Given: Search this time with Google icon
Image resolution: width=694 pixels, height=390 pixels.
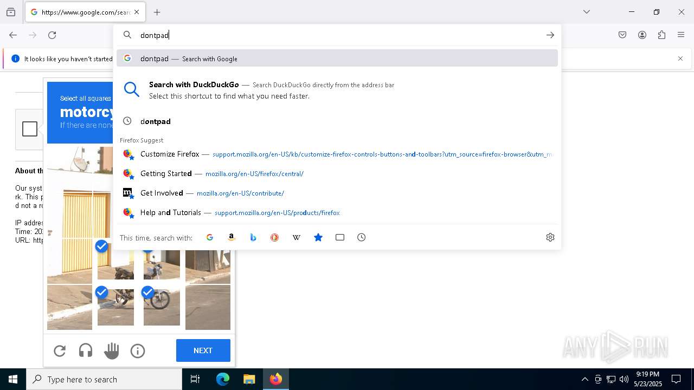Looking at the screenshot, I should click(x=210, y=237).
